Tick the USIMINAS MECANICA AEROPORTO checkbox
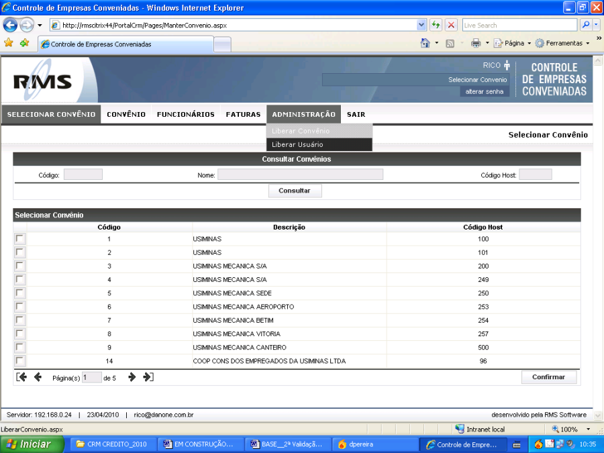The width and height of the screenshot is (604, 453). point(19,307)
